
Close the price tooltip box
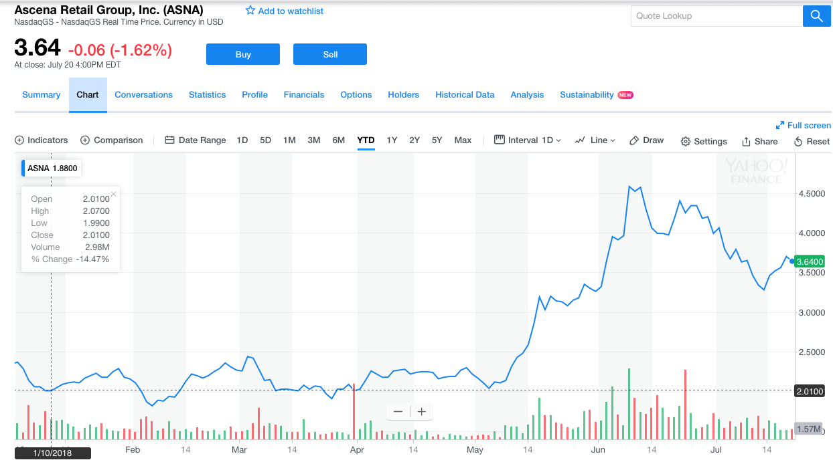point(114,194)
